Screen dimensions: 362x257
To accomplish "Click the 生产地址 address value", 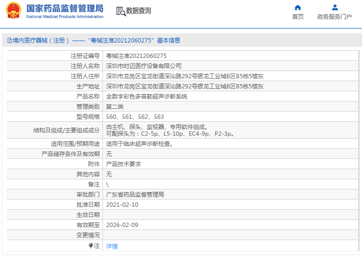I will click(185, 86).
